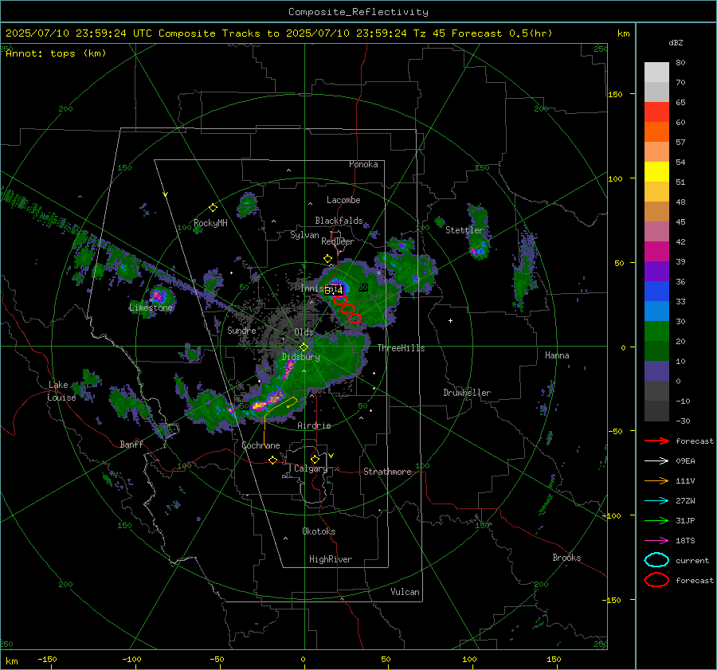Click the Sundre town label

point(241,330)
